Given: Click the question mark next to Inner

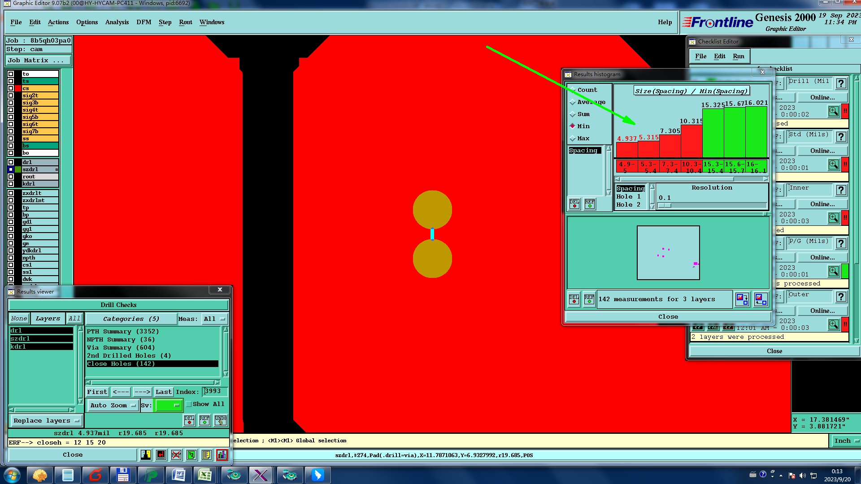Looking at the screenshot, I should [841, 190].
